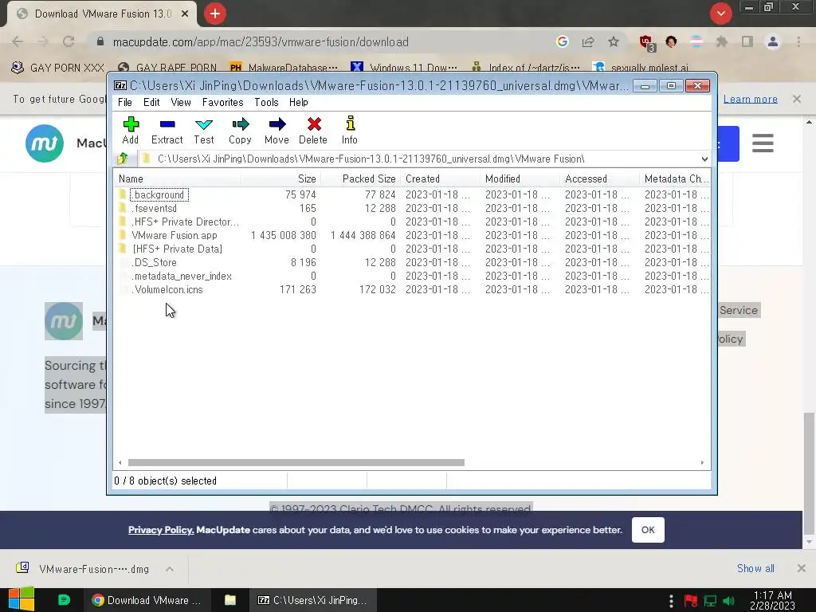Open the Favorites menu
Image resolution: width=816 pixels, height=612 pixels.
[223, 103]
